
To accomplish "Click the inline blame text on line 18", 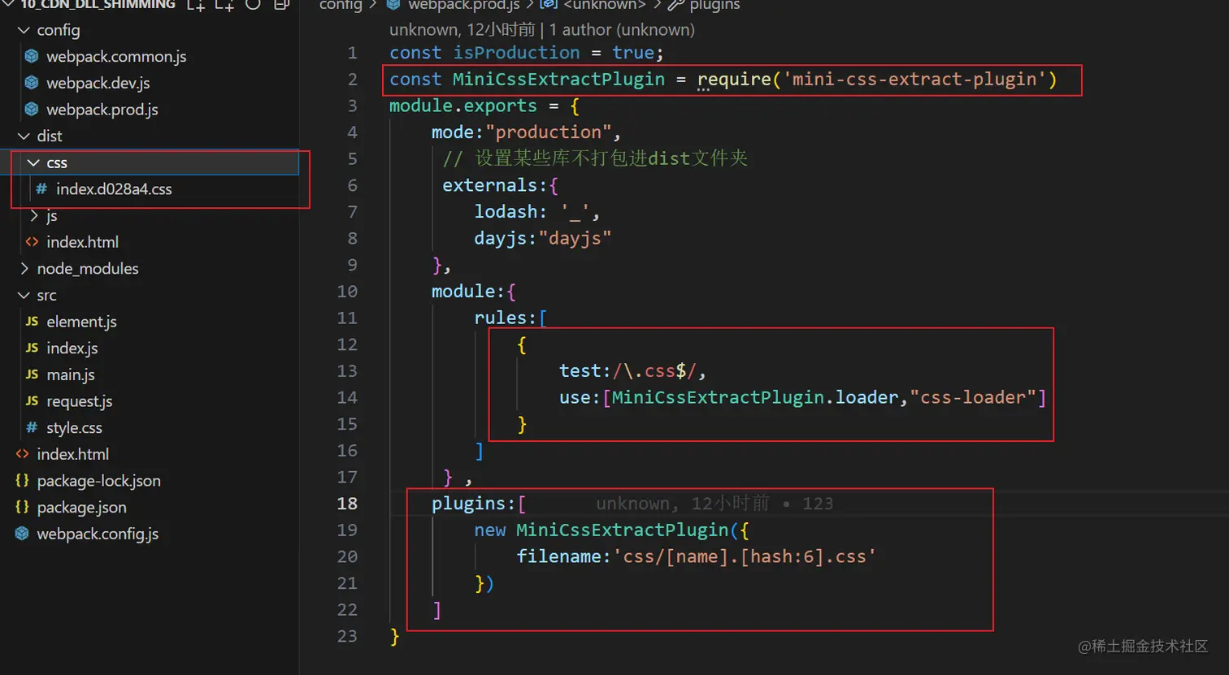I will 714,503.
